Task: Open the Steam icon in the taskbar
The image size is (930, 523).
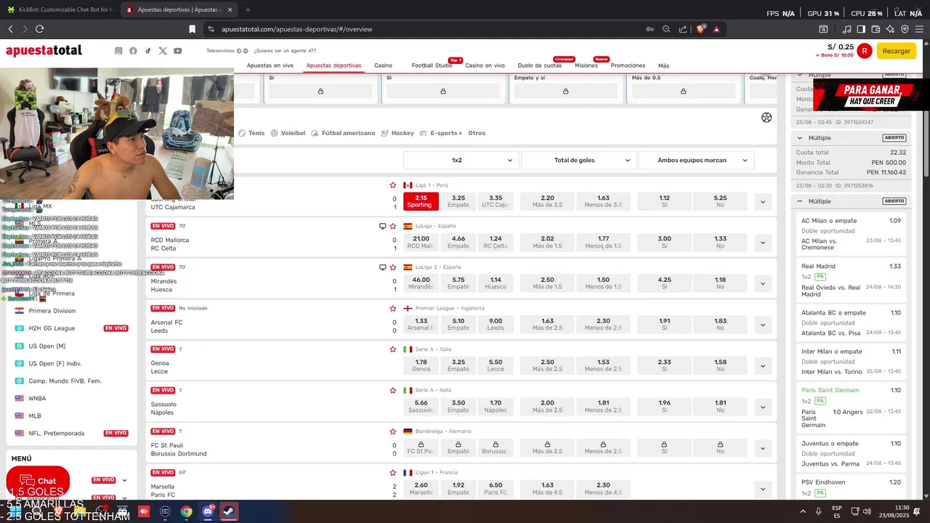Action: 228,511
